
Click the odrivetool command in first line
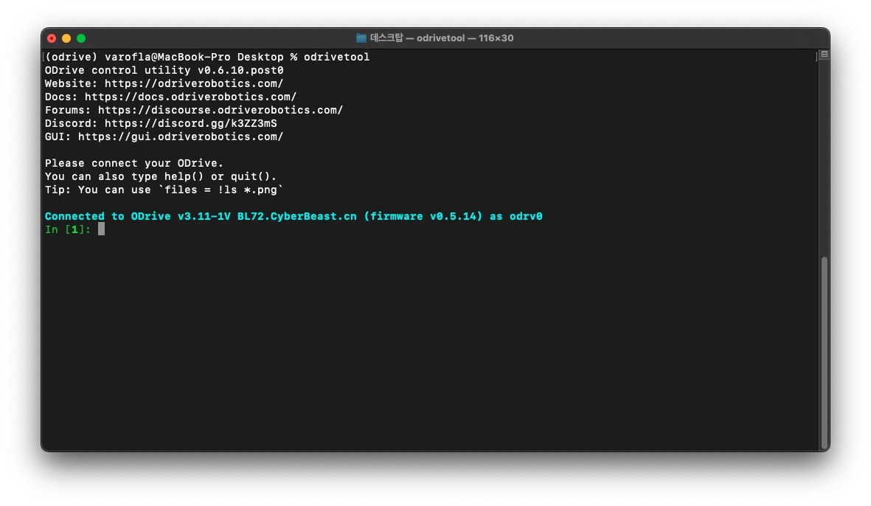(336, 57)
